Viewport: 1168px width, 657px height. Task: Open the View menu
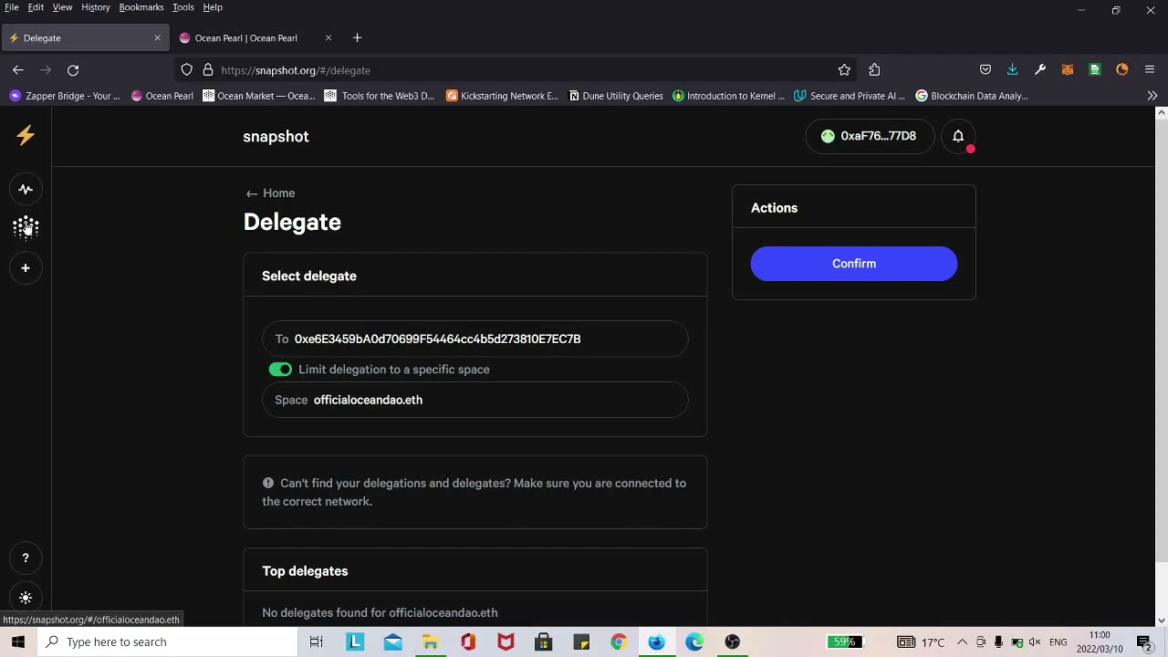62,7
